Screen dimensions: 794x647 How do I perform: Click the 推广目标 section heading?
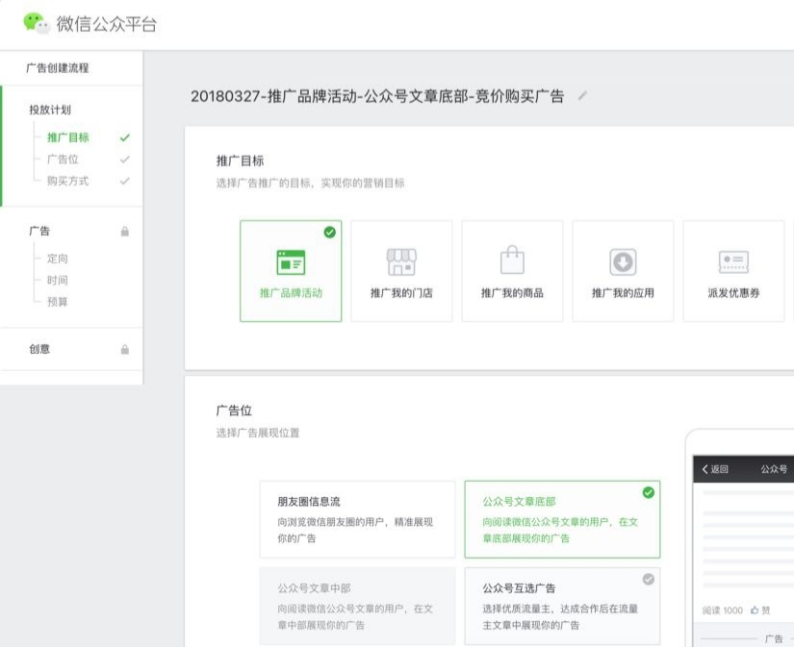(x=240, y=161)
